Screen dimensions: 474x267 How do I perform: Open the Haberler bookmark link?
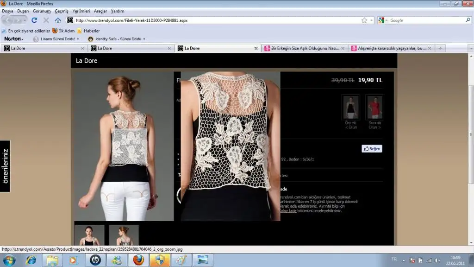pyautogui.click(x=91, y=31)
